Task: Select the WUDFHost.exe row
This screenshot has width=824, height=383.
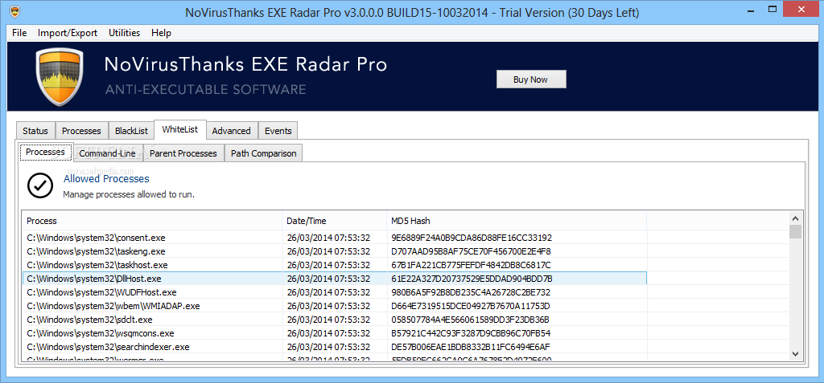Action: [x=334, y=292]
